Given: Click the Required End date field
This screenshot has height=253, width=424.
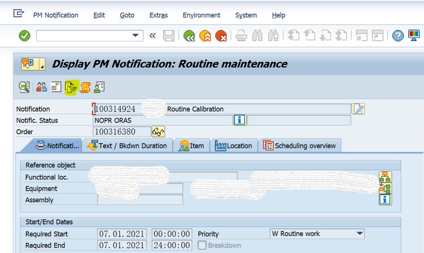Looking at the screenshot, I should point(122,245).
